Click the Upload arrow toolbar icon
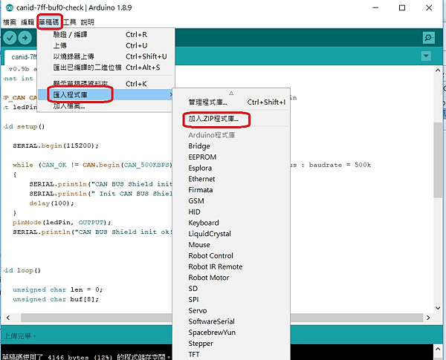Viewport: 446px width, 360px height. pyautogui.click(x=25, y=38)
